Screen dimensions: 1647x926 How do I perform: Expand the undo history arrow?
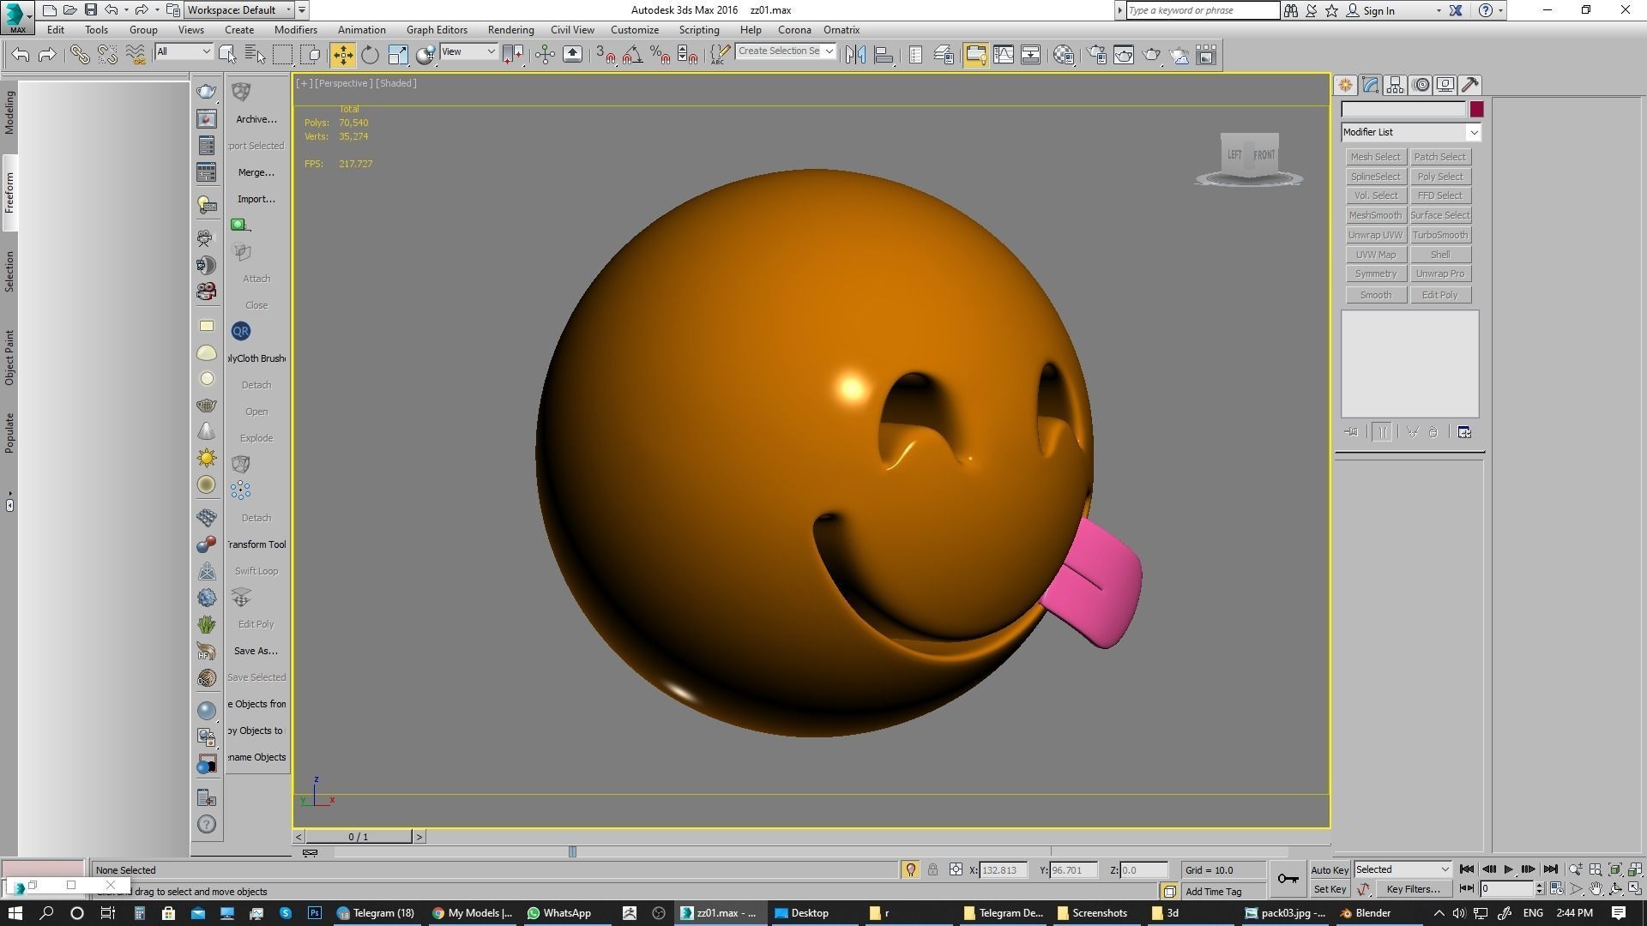click(126, 10)
